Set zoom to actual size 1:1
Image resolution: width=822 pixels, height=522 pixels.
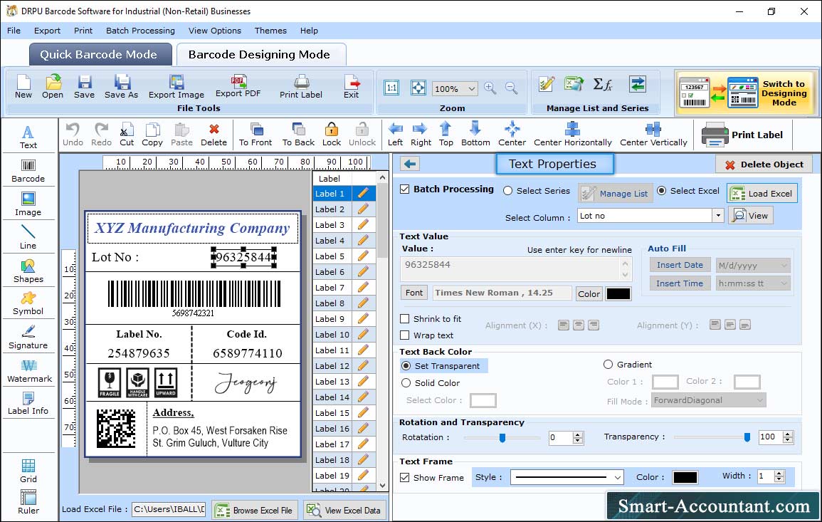click(391, 88)
